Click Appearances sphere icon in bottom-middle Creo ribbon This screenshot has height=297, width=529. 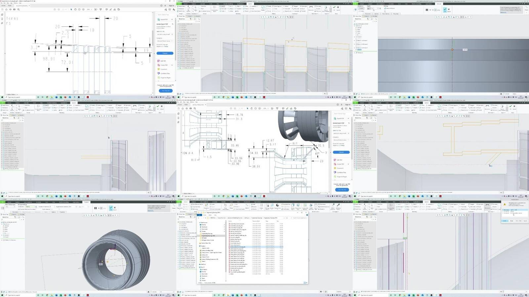click(277, 206)
